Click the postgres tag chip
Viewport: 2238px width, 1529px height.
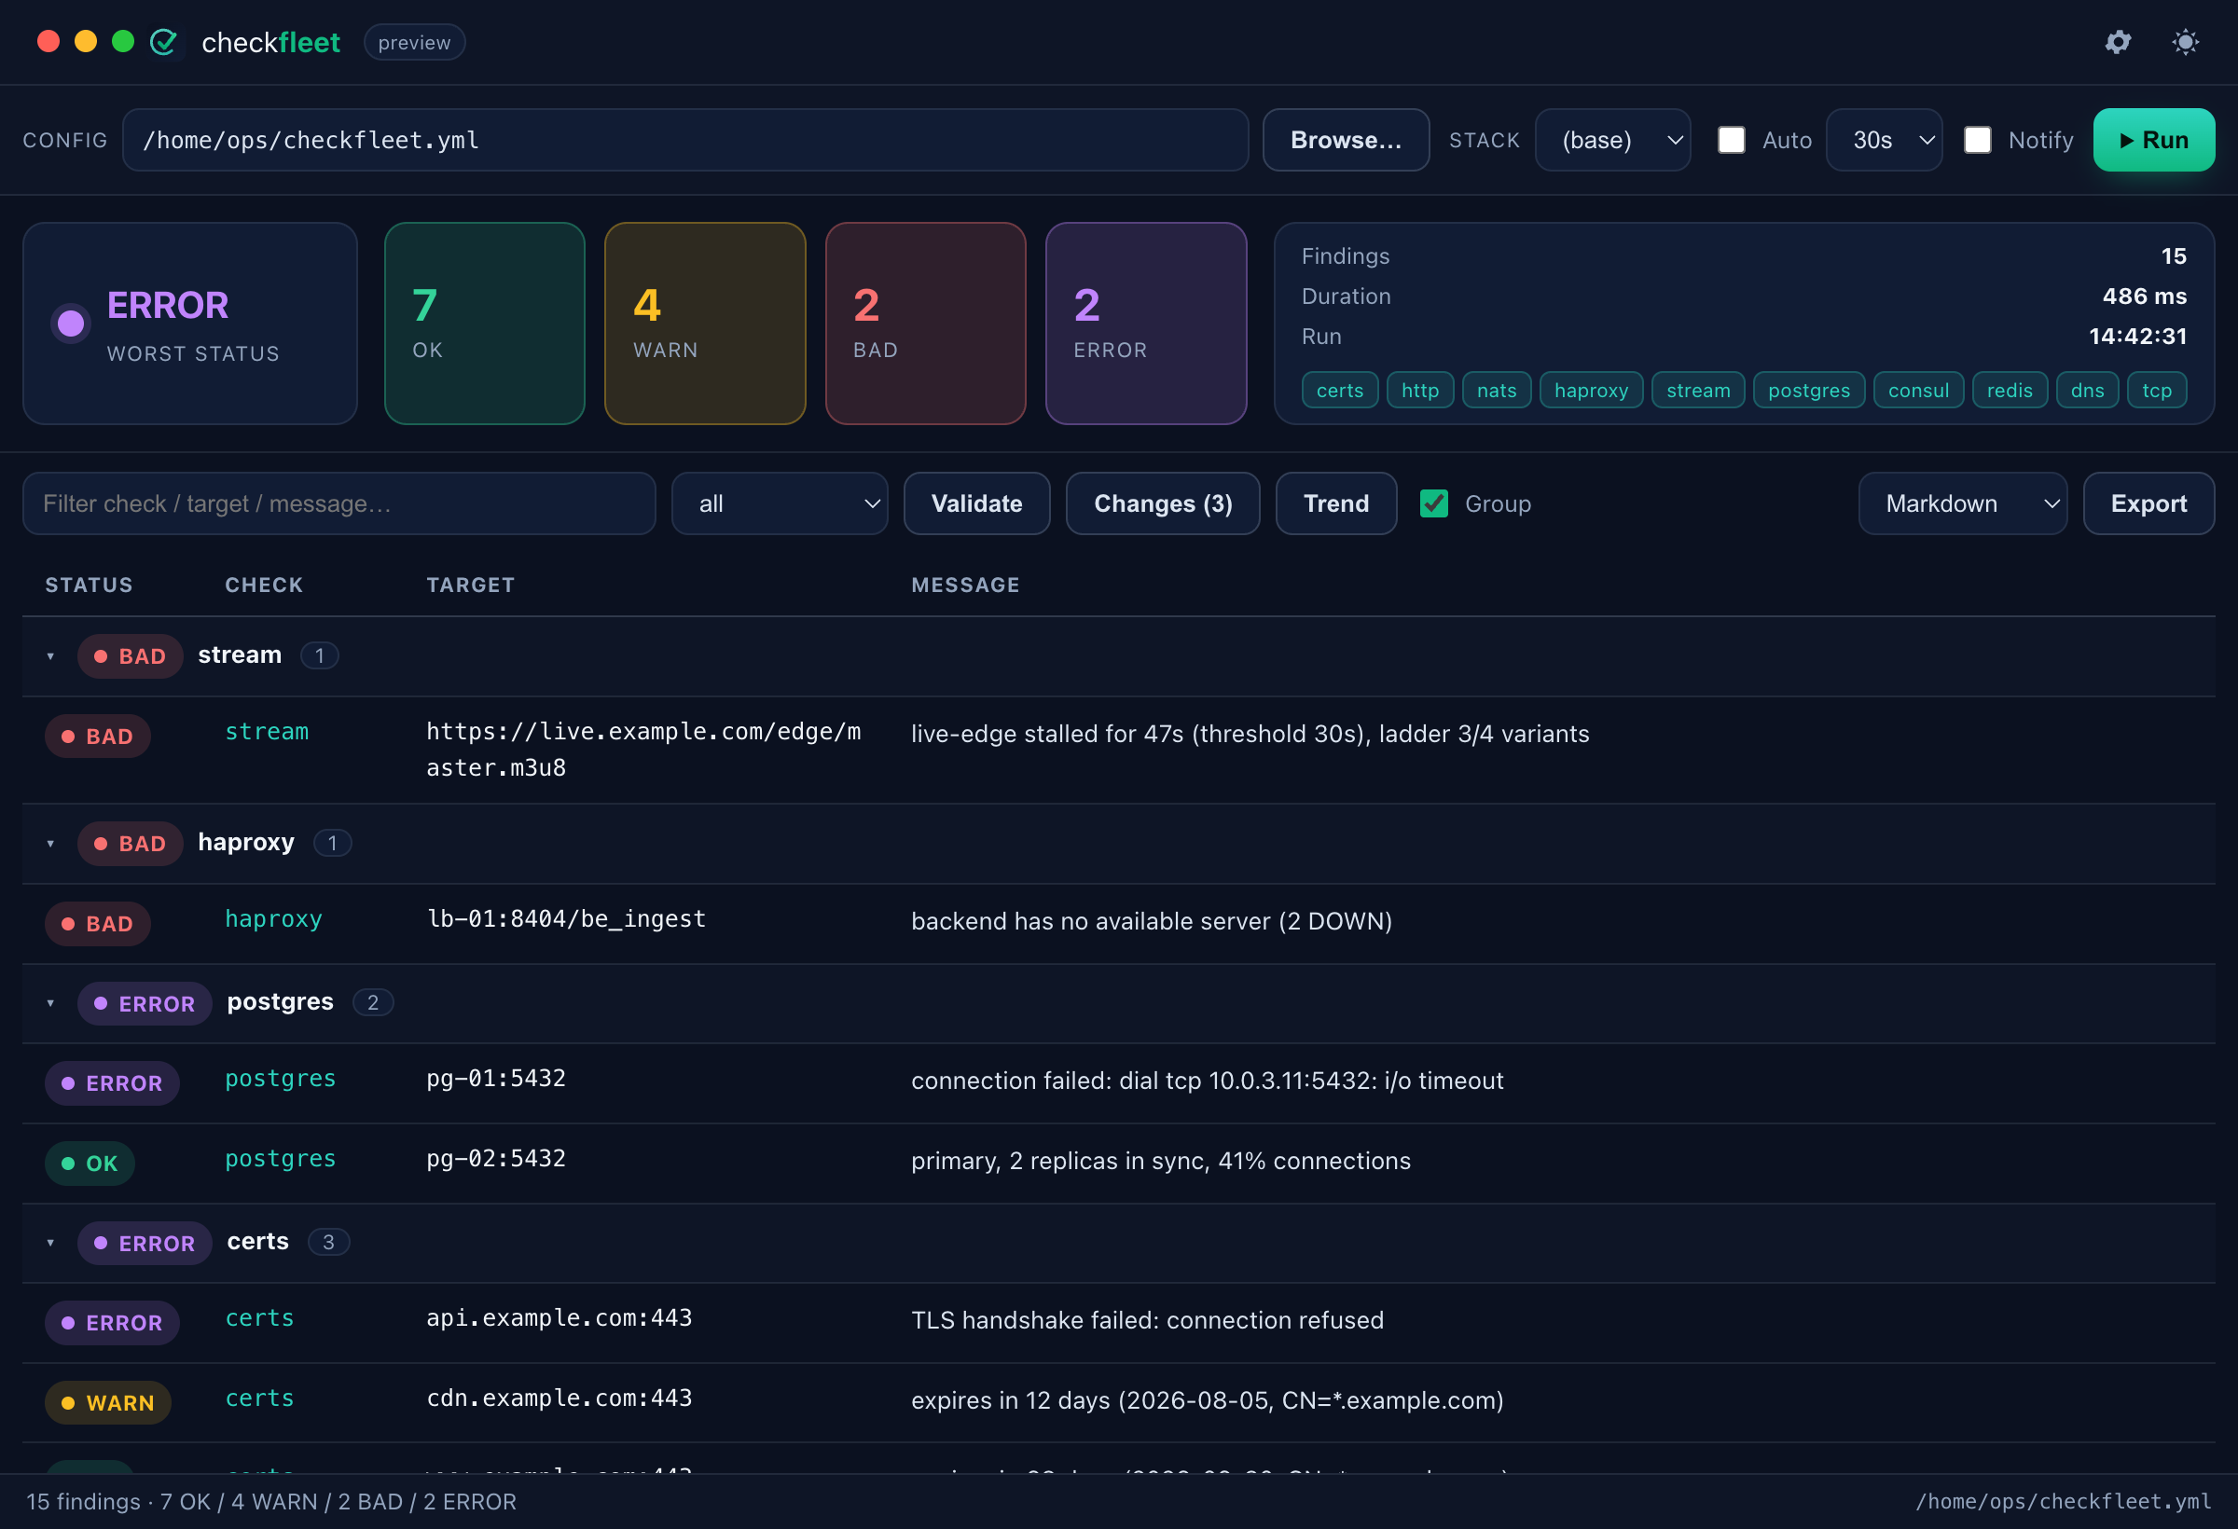click(1808, 390)
